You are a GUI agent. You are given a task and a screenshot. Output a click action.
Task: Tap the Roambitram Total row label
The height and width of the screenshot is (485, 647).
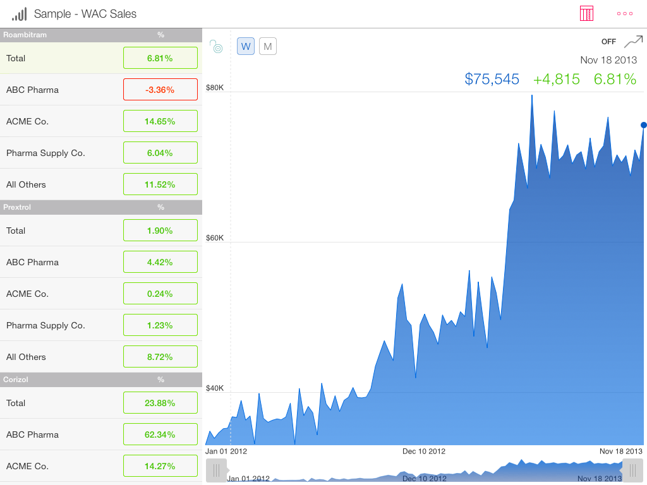click(16, 58)
